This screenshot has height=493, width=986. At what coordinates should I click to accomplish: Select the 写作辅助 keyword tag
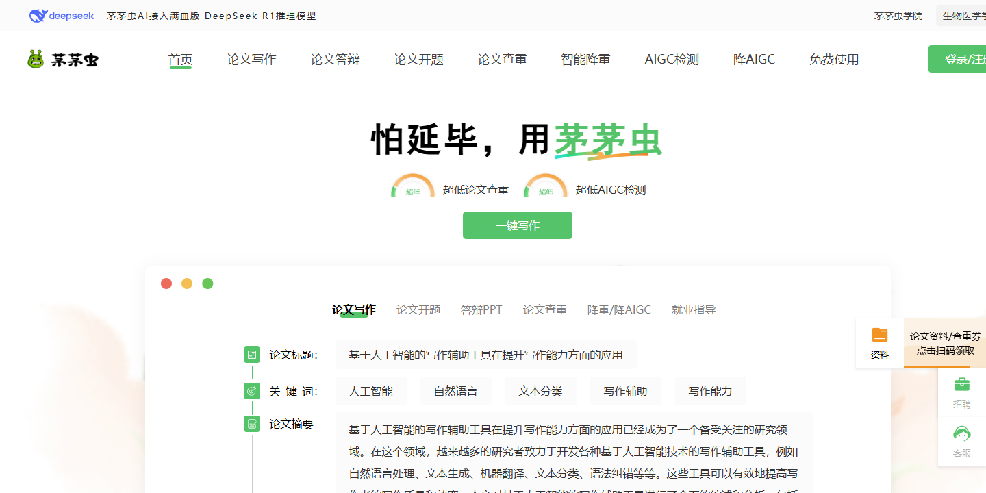[x=626, y=391]
